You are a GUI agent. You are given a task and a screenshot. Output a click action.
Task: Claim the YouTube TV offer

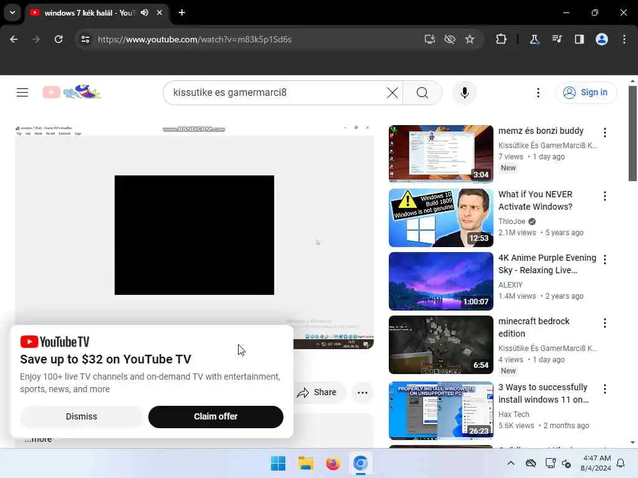(216, 416)
